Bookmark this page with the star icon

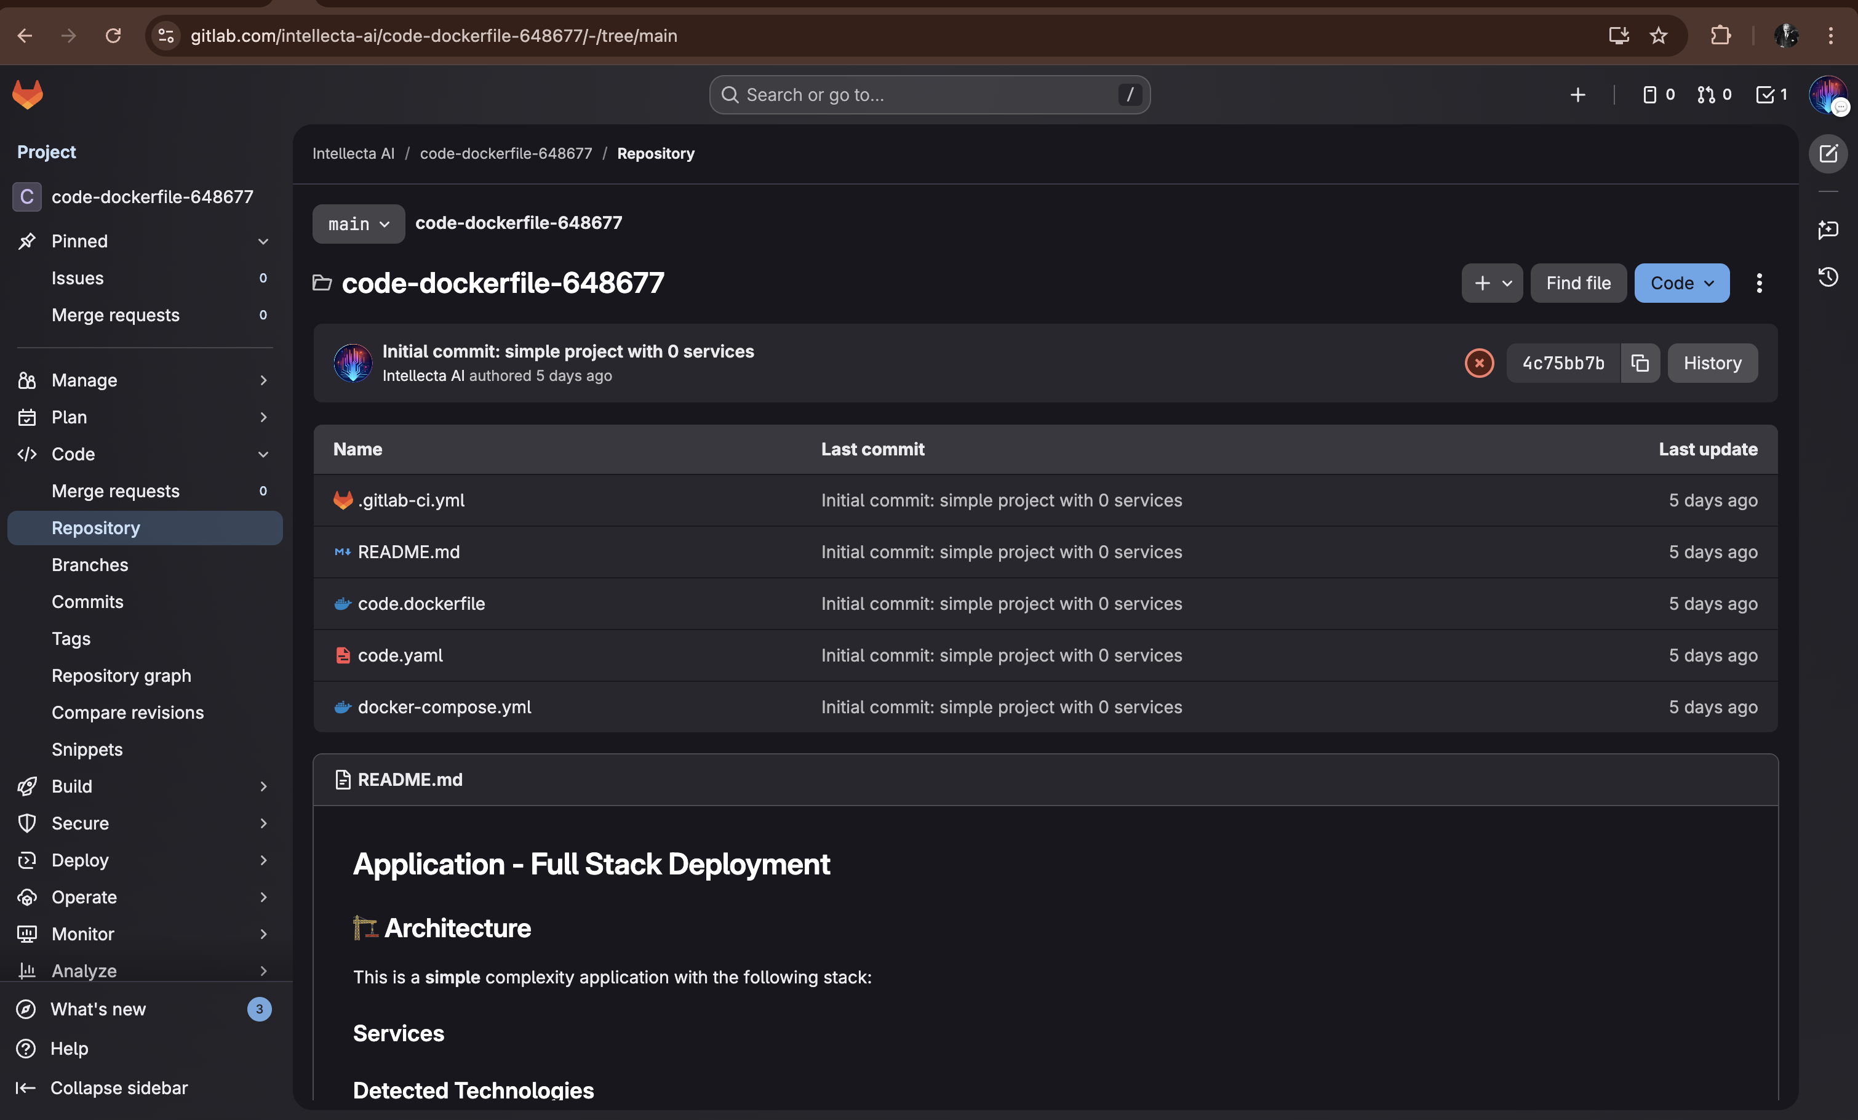pos(1658,36)
